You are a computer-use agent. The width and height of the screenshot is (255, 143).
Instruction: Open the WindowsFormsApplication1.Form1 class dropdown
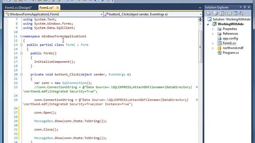click(x=101, y=14)
